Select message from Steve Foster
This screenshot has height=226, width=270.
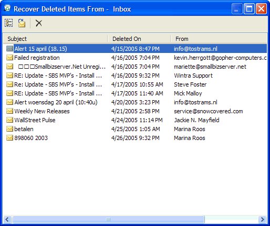point(135,84)
